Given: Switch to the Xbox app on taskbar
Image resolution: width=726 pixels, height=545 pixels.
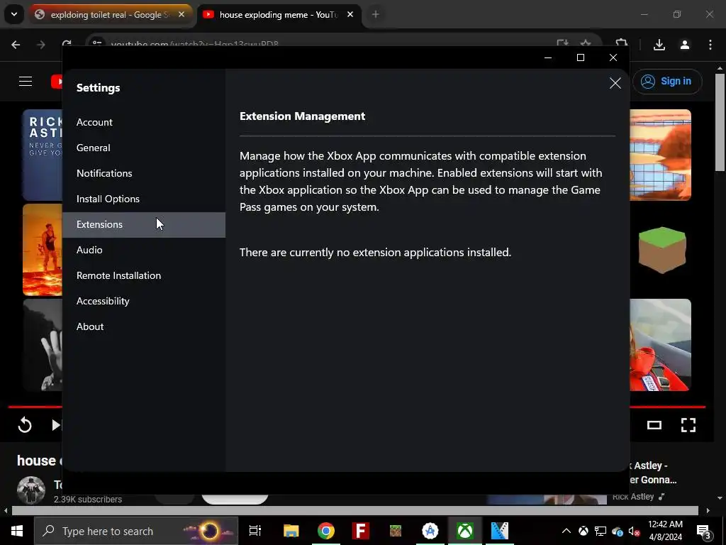Looking at the screenshot, I should [x=465, y=531].
